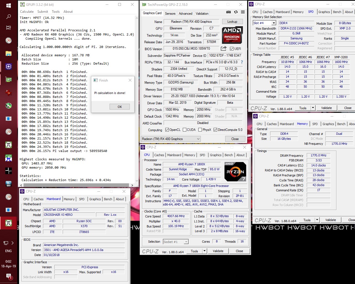Viewport: 355px width, 284px height.
Task: Refresh GPU-Z readings with the refresh icon
Action: click(x=236, y=12)
